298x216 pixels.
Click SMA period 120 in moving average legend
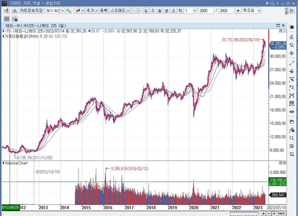[x=57, y=36]
